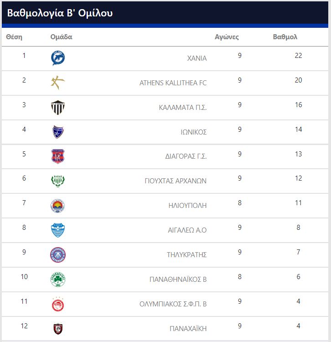Open the ΧΑΝΙΑ team name link
This screenshot has height=342, width=331.
coord(197,58)
